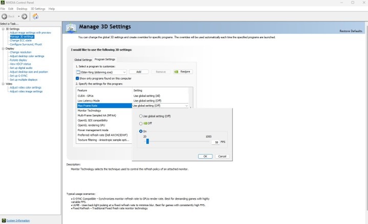
Task: Click the disabled Remove button
Action: pyautogui.click(x=161, y=72)
